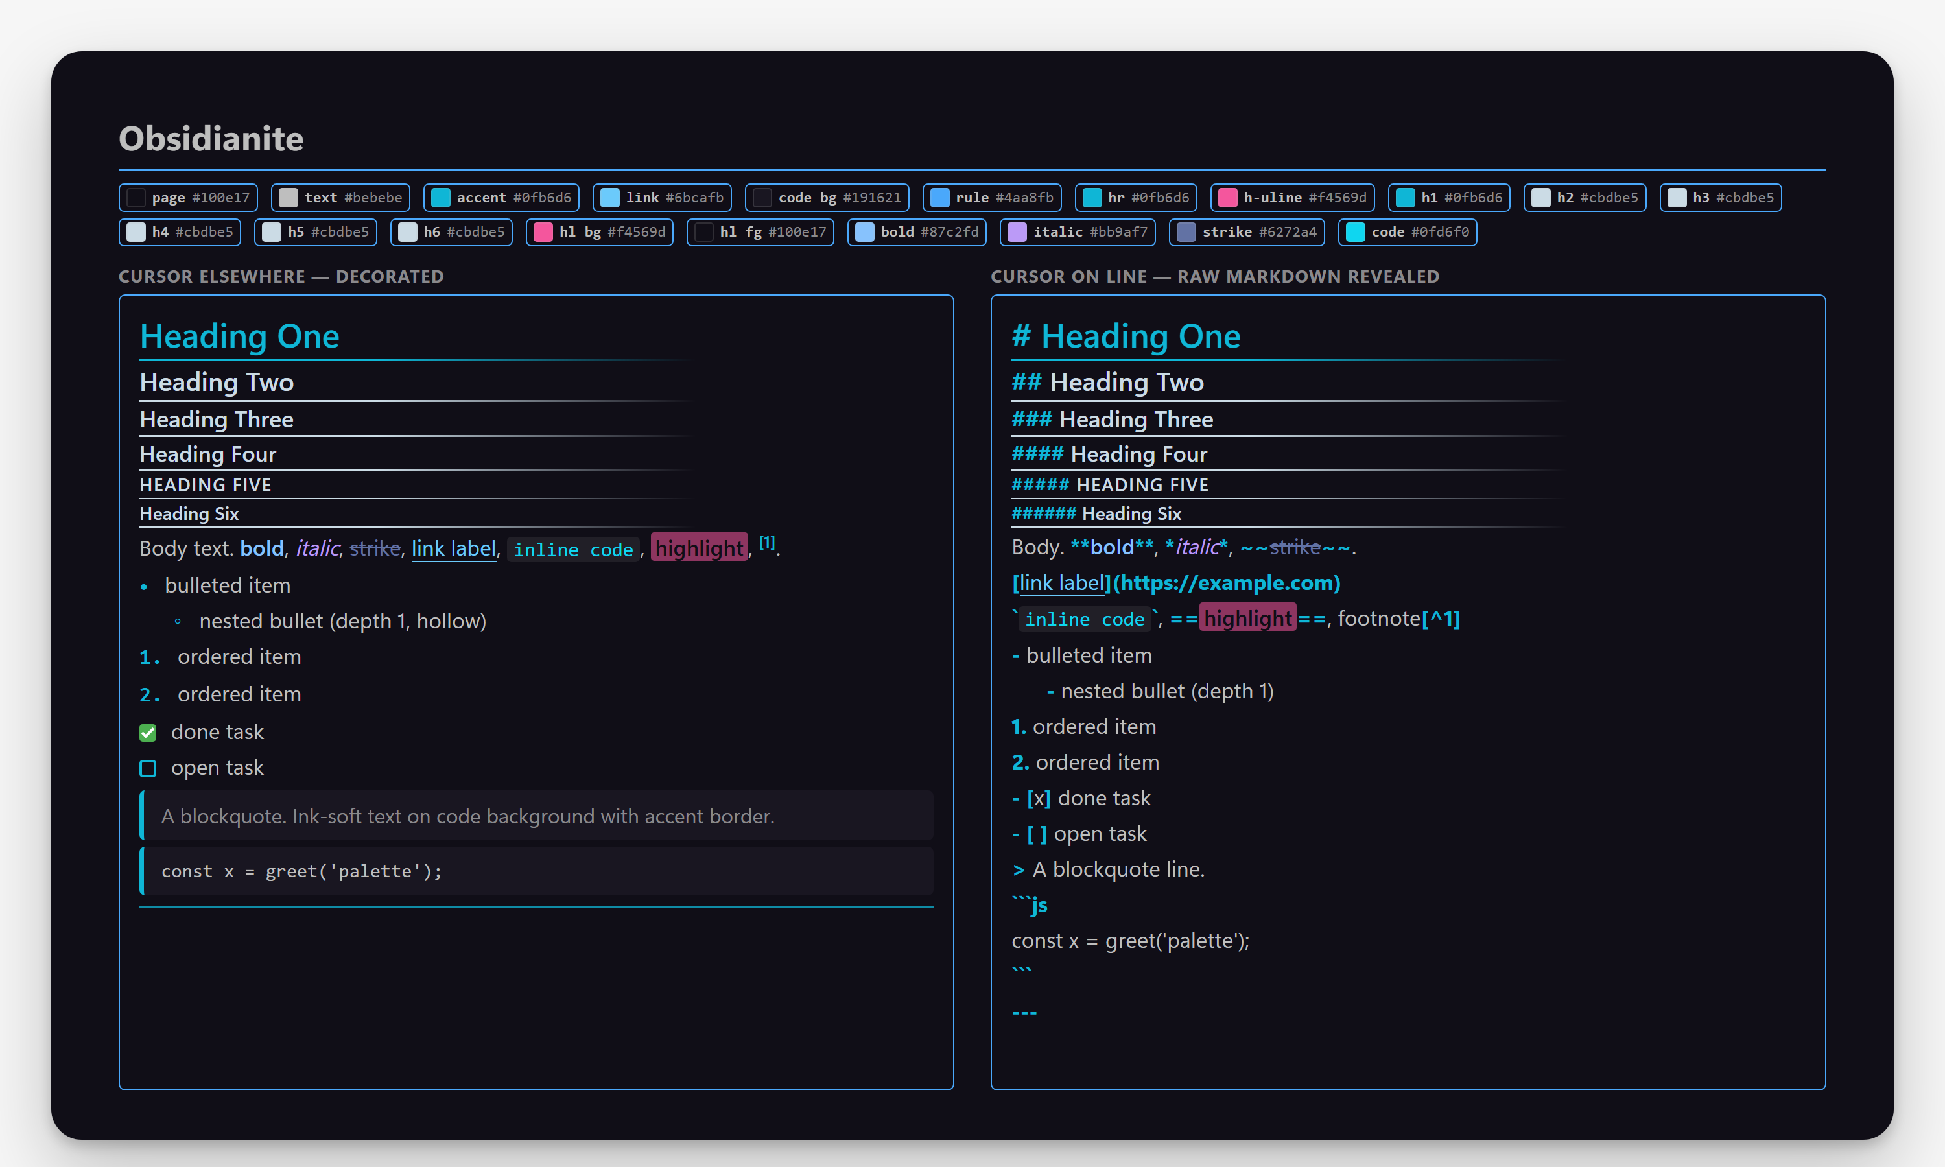
Task: Click Heading Three in decorated pane
Action: [x=216, y=419]
